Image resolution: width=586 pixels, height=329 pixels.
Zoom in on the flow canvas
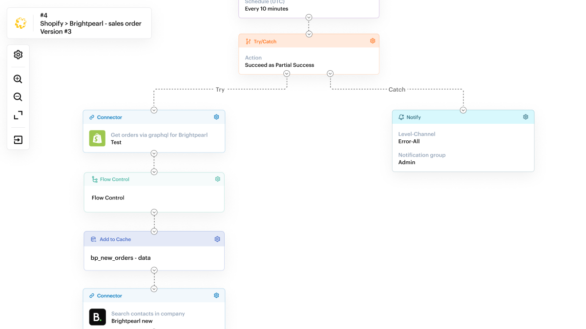pyautogui.click(x=18, y=79)
